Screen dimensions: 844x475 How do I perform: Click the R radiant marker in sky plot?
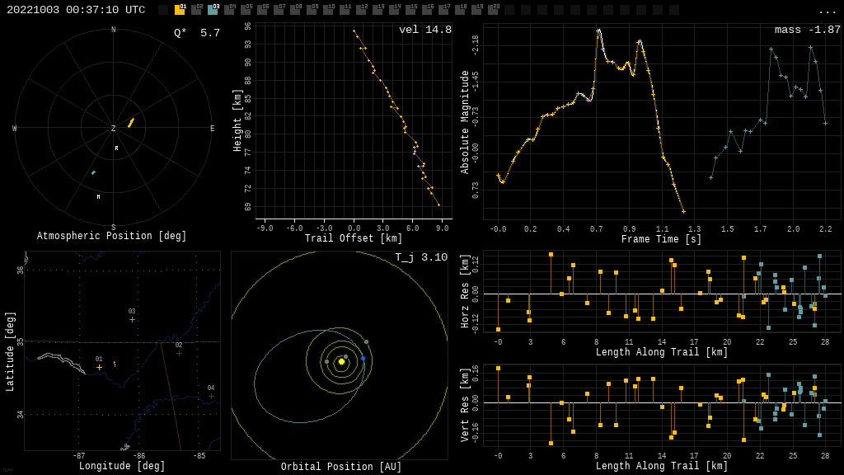116,148
